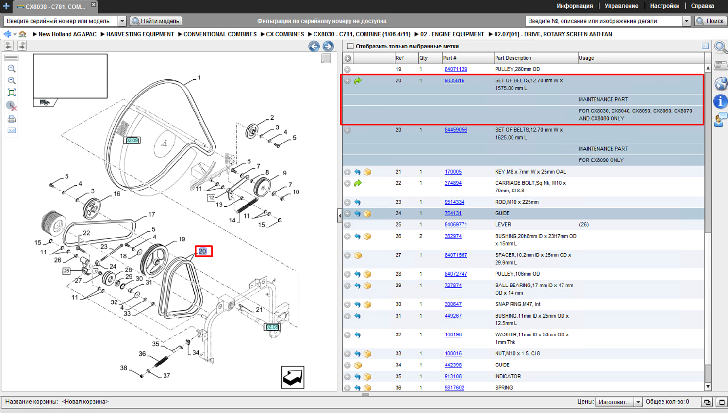728x413 pixels.
Task: Click the home icon in the breadcrumb
Action: (23, 34)
